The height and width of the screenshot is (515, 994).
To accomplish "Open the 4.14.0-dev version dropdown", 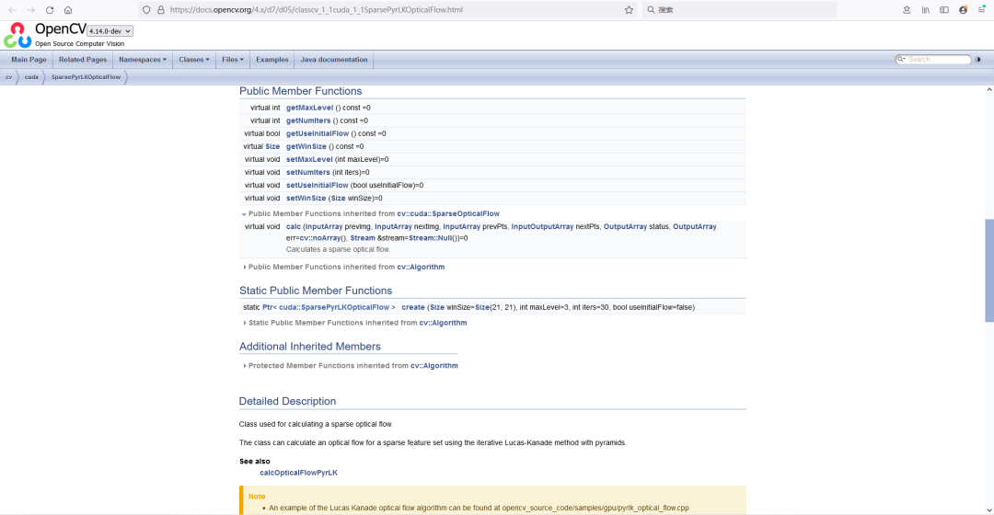I will point(110,31).
